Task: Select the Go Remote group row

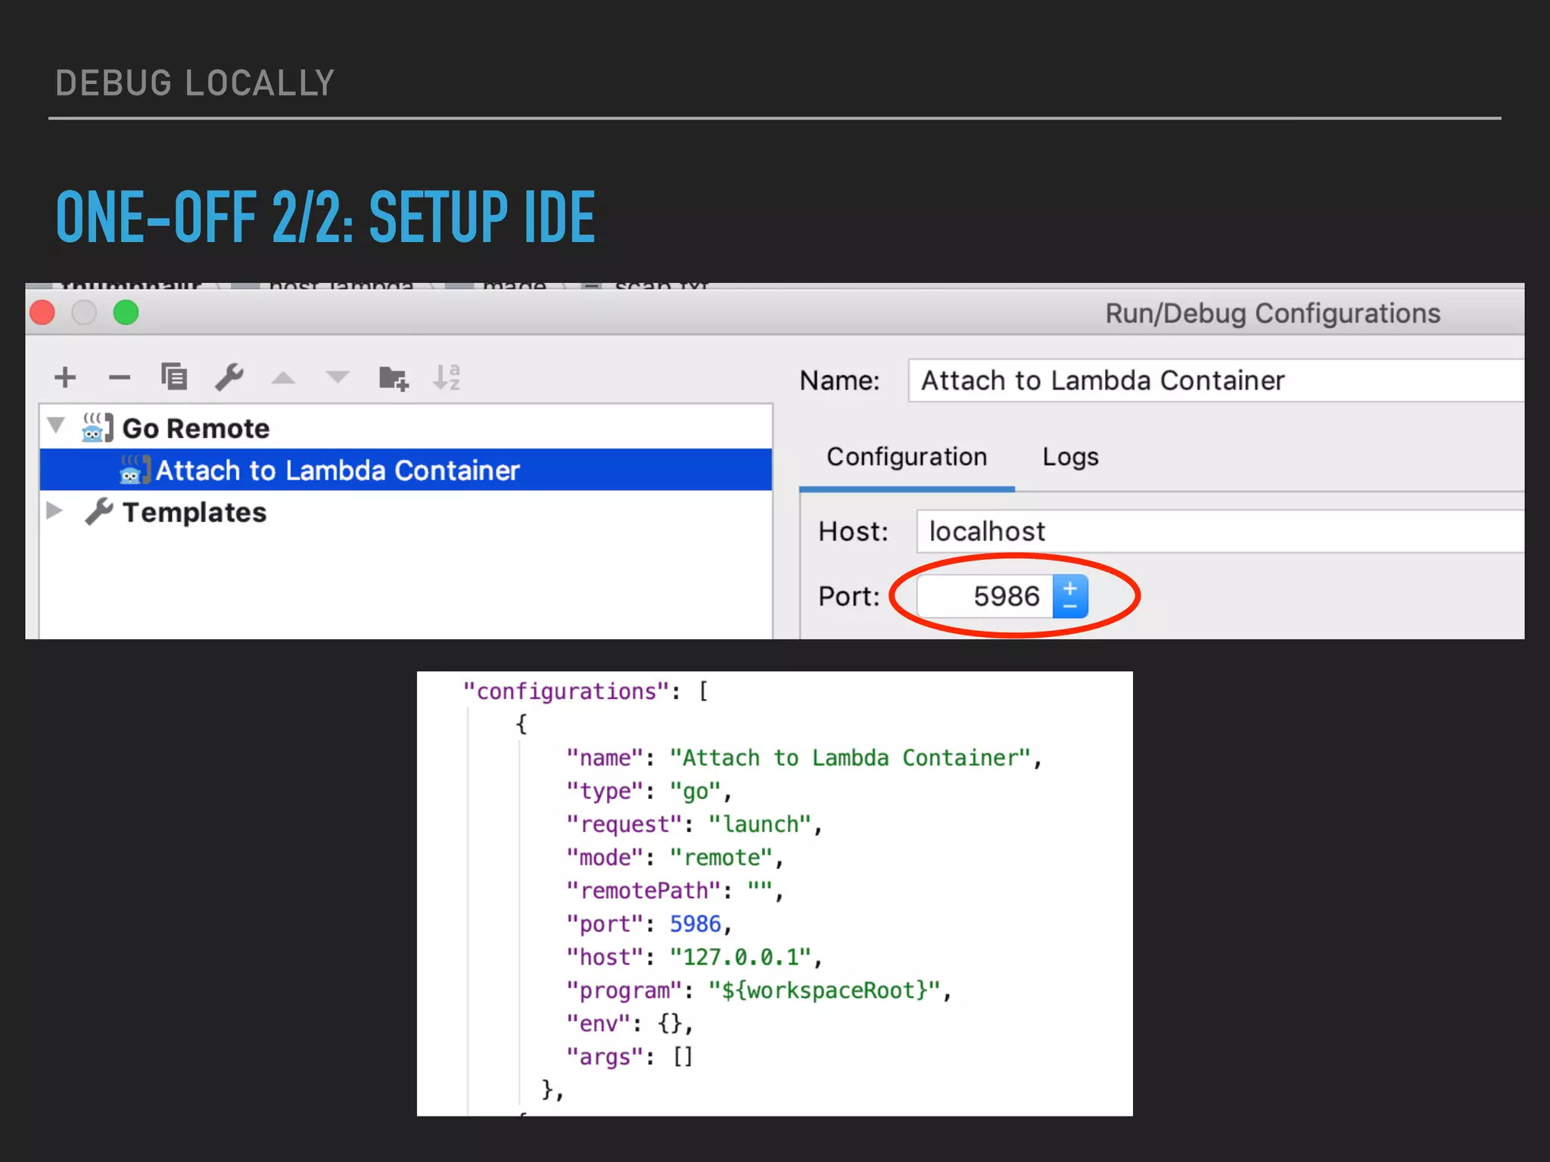Action: [x=406, y=428]
